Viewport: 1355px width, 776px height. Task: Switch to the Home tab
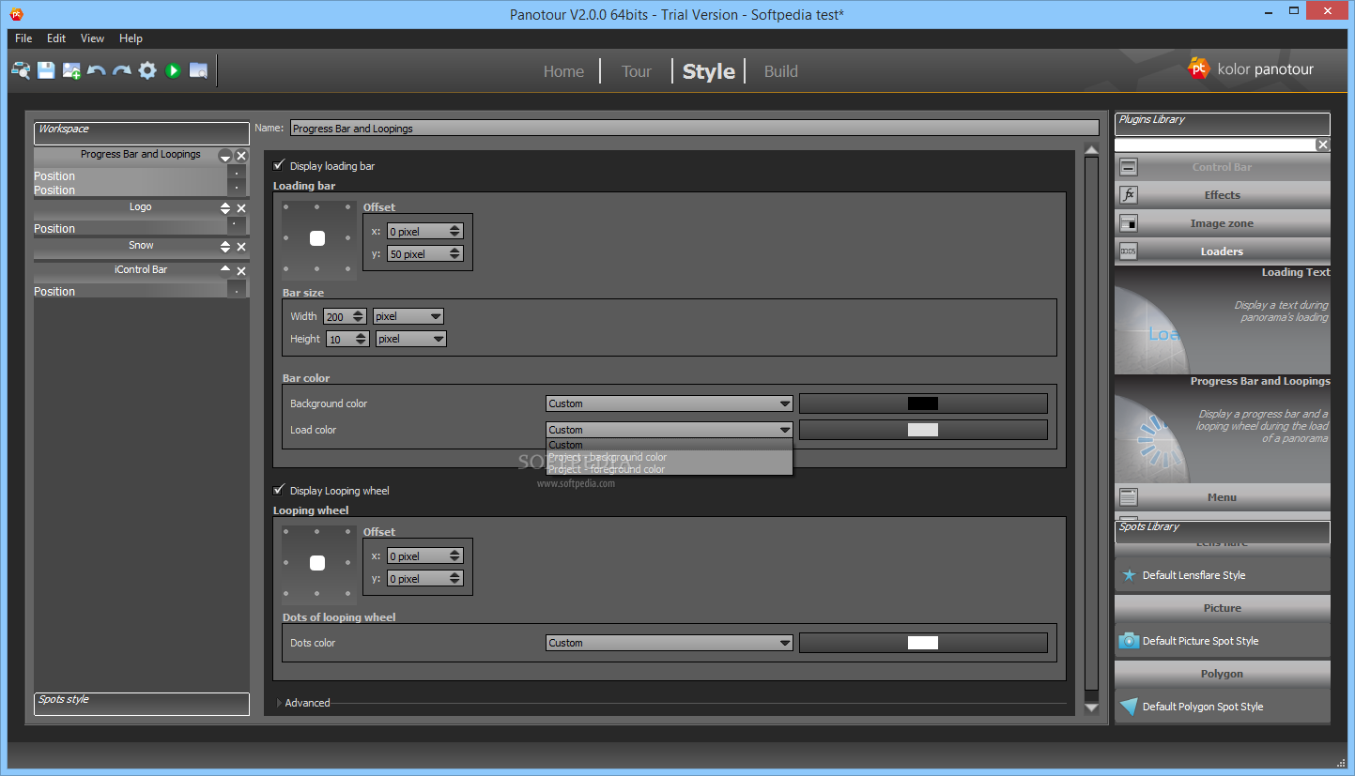[x=563, y=71]
